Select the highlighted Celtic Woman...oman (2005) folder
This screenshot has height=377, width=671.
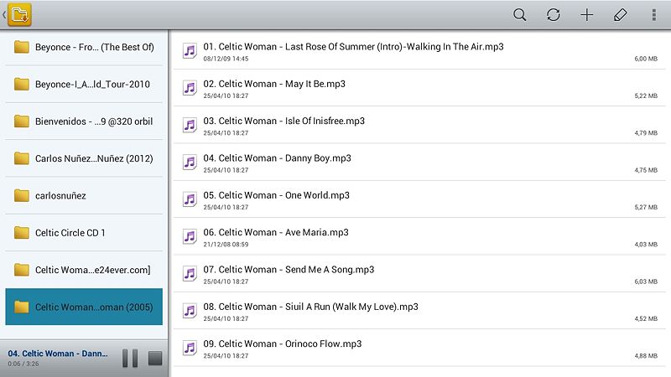[x=84, y=307]
